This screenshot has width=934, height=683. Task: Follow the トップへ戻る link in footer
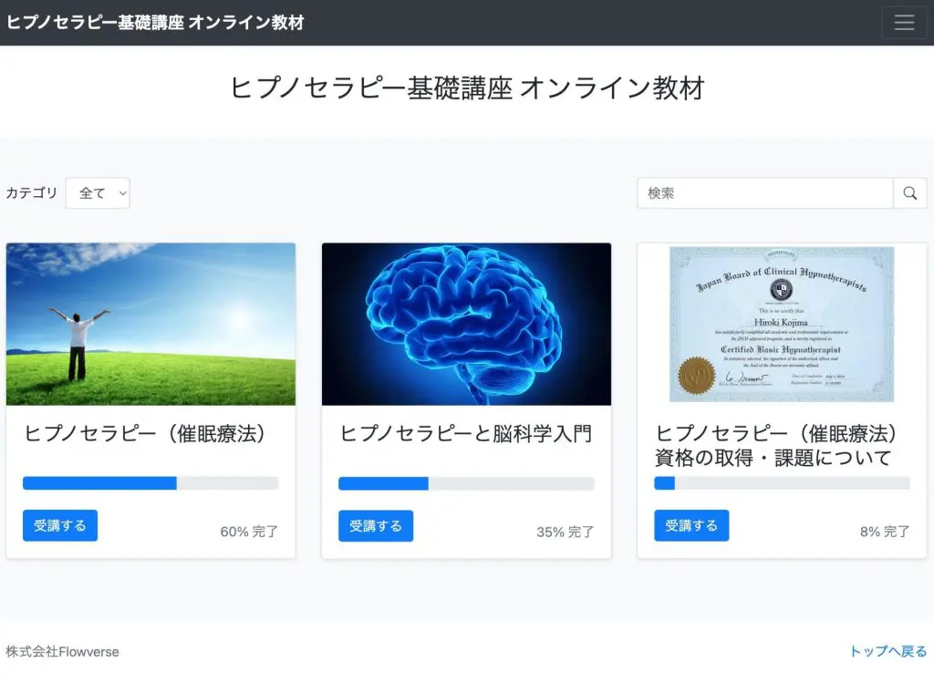pos(887,651)
